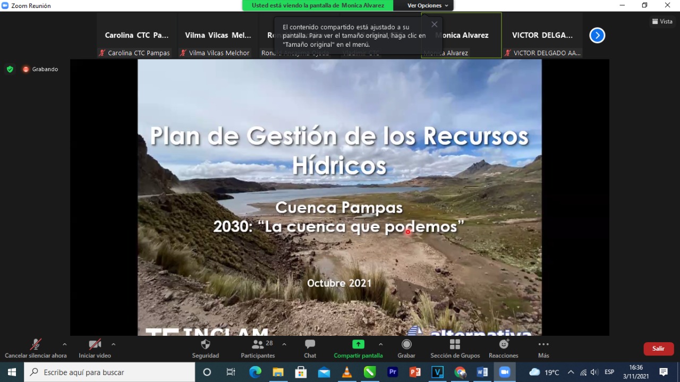The width and height of the screenshot is (680, 382).
Task: Open Sección de Grupos
Action: click(455, 345)
